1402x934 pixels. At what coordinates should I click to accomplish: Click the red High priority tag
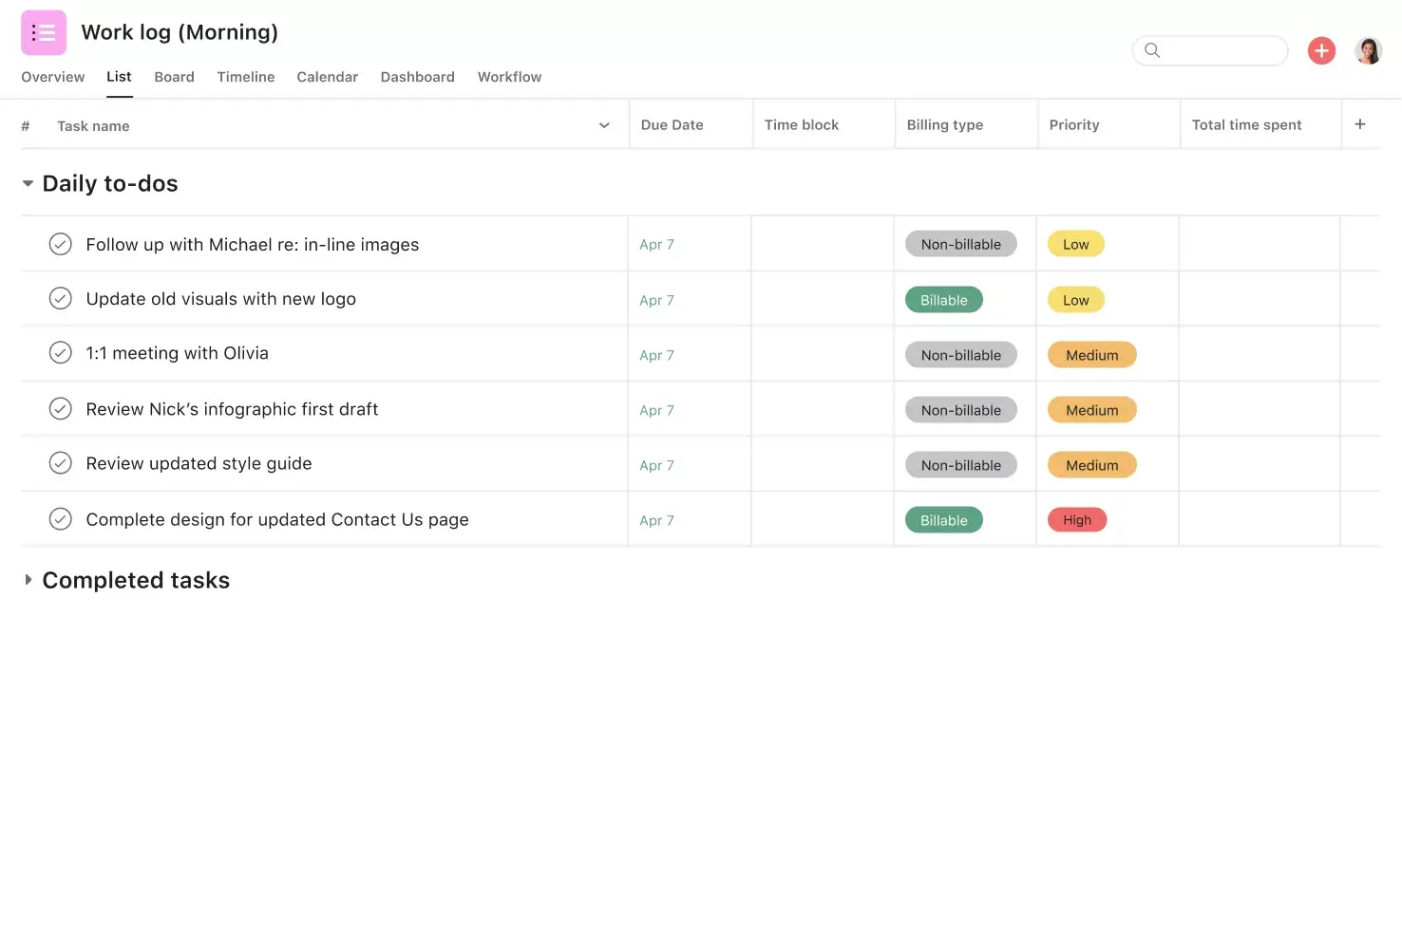coord(1076,519)
